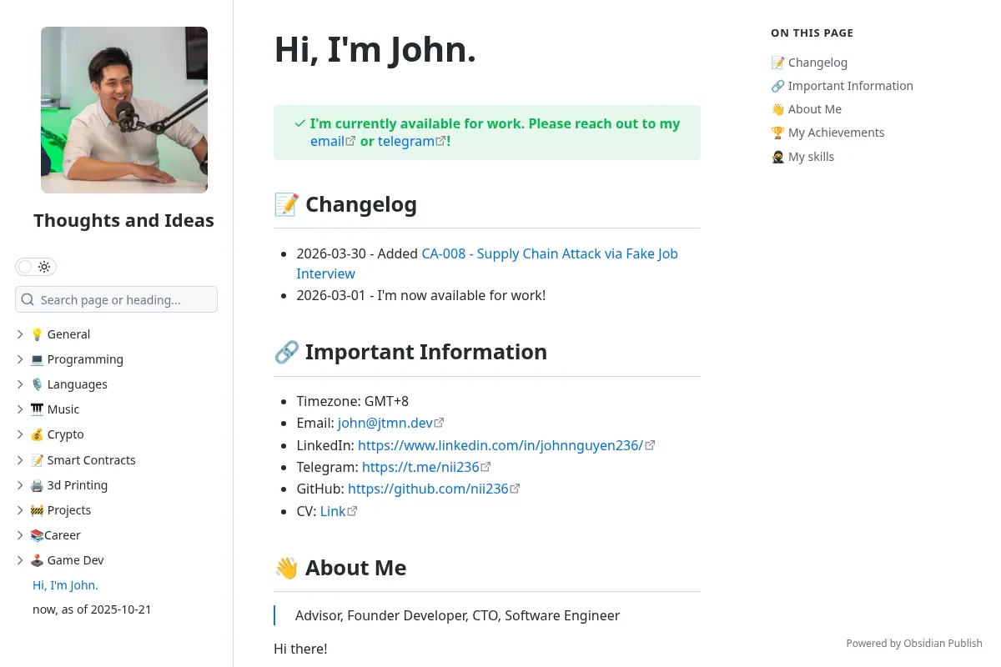Click the search page or heading field
The image size is (1001, 667).
point(117,299)
